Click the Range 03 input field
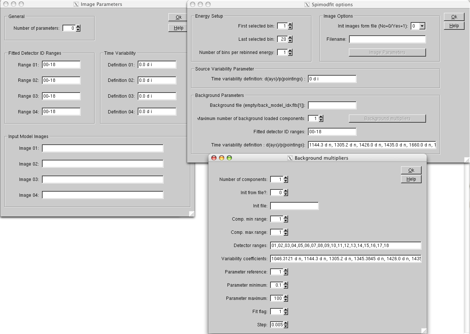 pyautogui.click(x=61, y=96)
